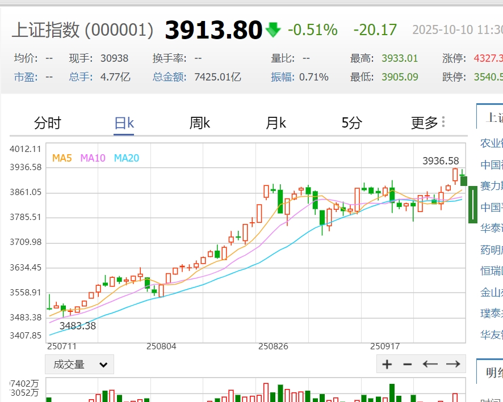Click the 7425.01亿 total amount value
503x402 pixels.
pos(217,77)
